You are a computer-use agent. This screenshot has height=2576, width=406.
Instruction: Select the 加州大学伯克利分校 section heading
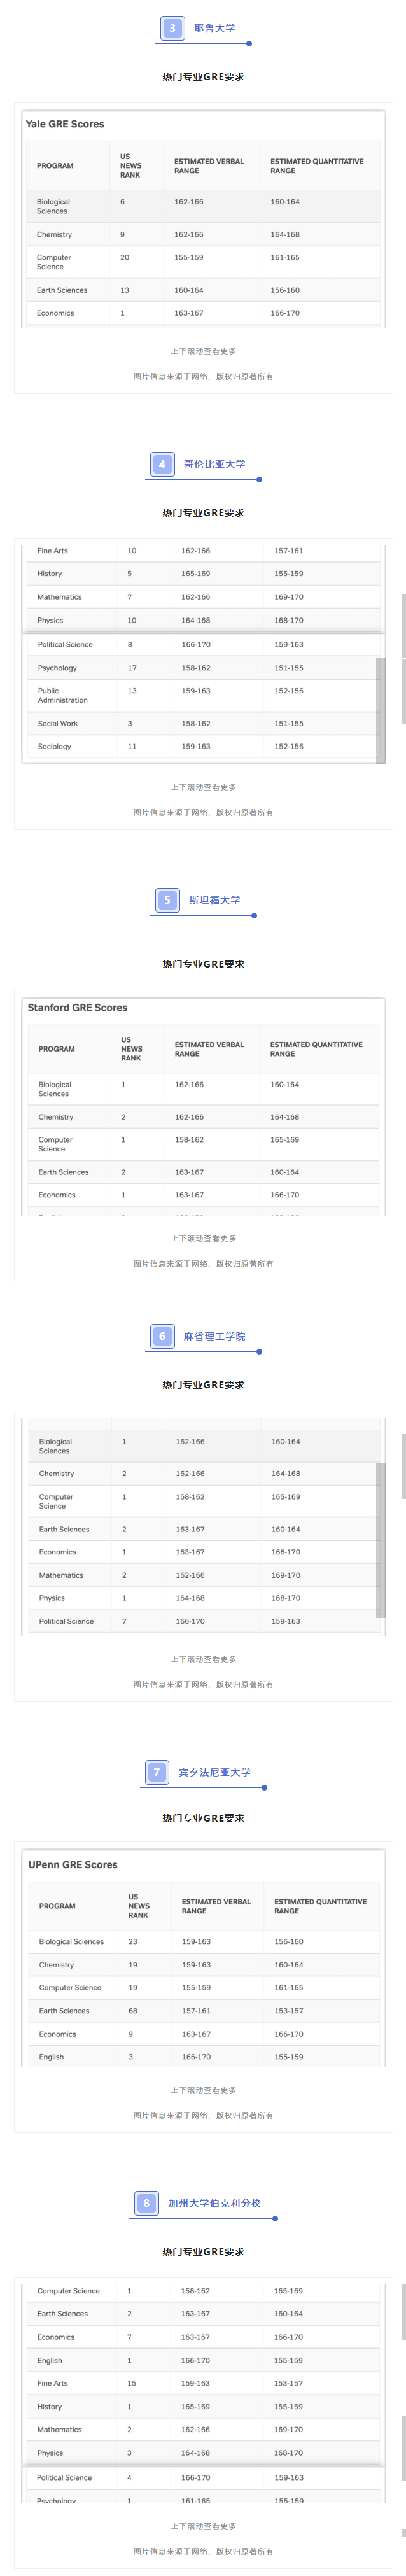tap(214, 2203)
